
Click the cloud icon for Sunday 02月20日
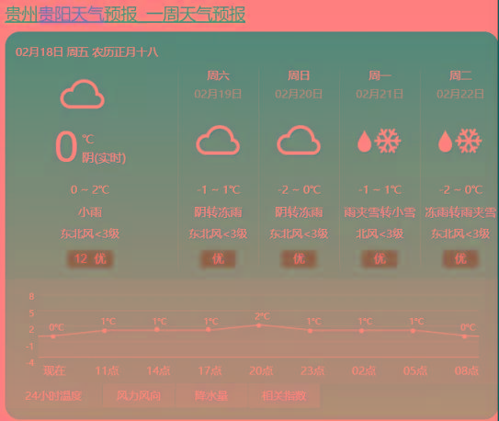[299, 141]
